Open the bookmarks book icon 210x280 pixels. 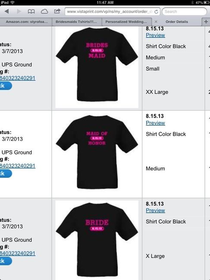[x=31, y=12]
